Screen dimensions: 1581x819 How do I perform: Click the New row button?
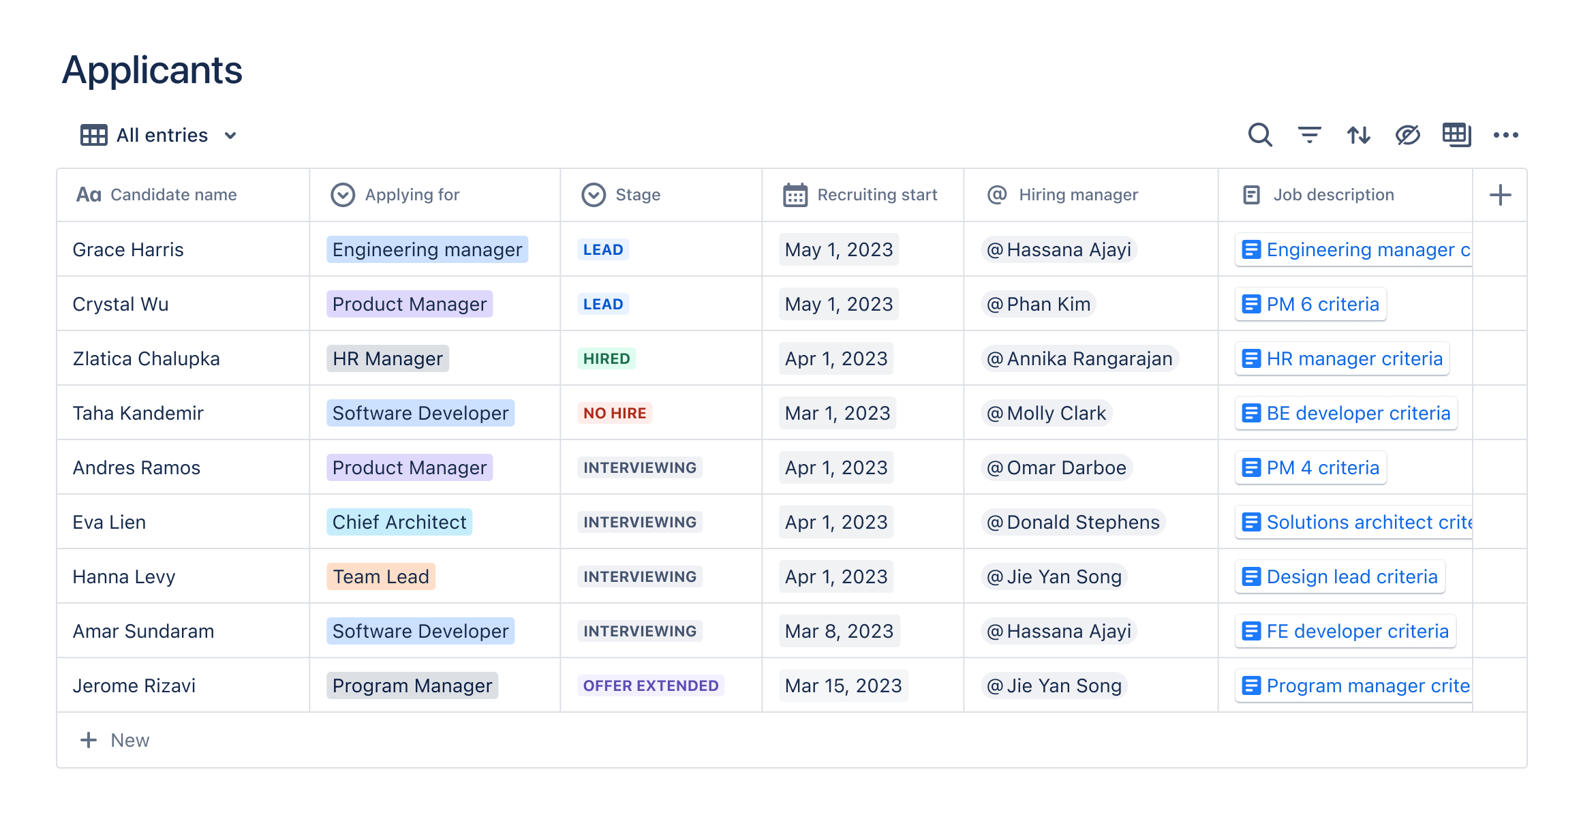pyautogui.click(x=116, y=740)
